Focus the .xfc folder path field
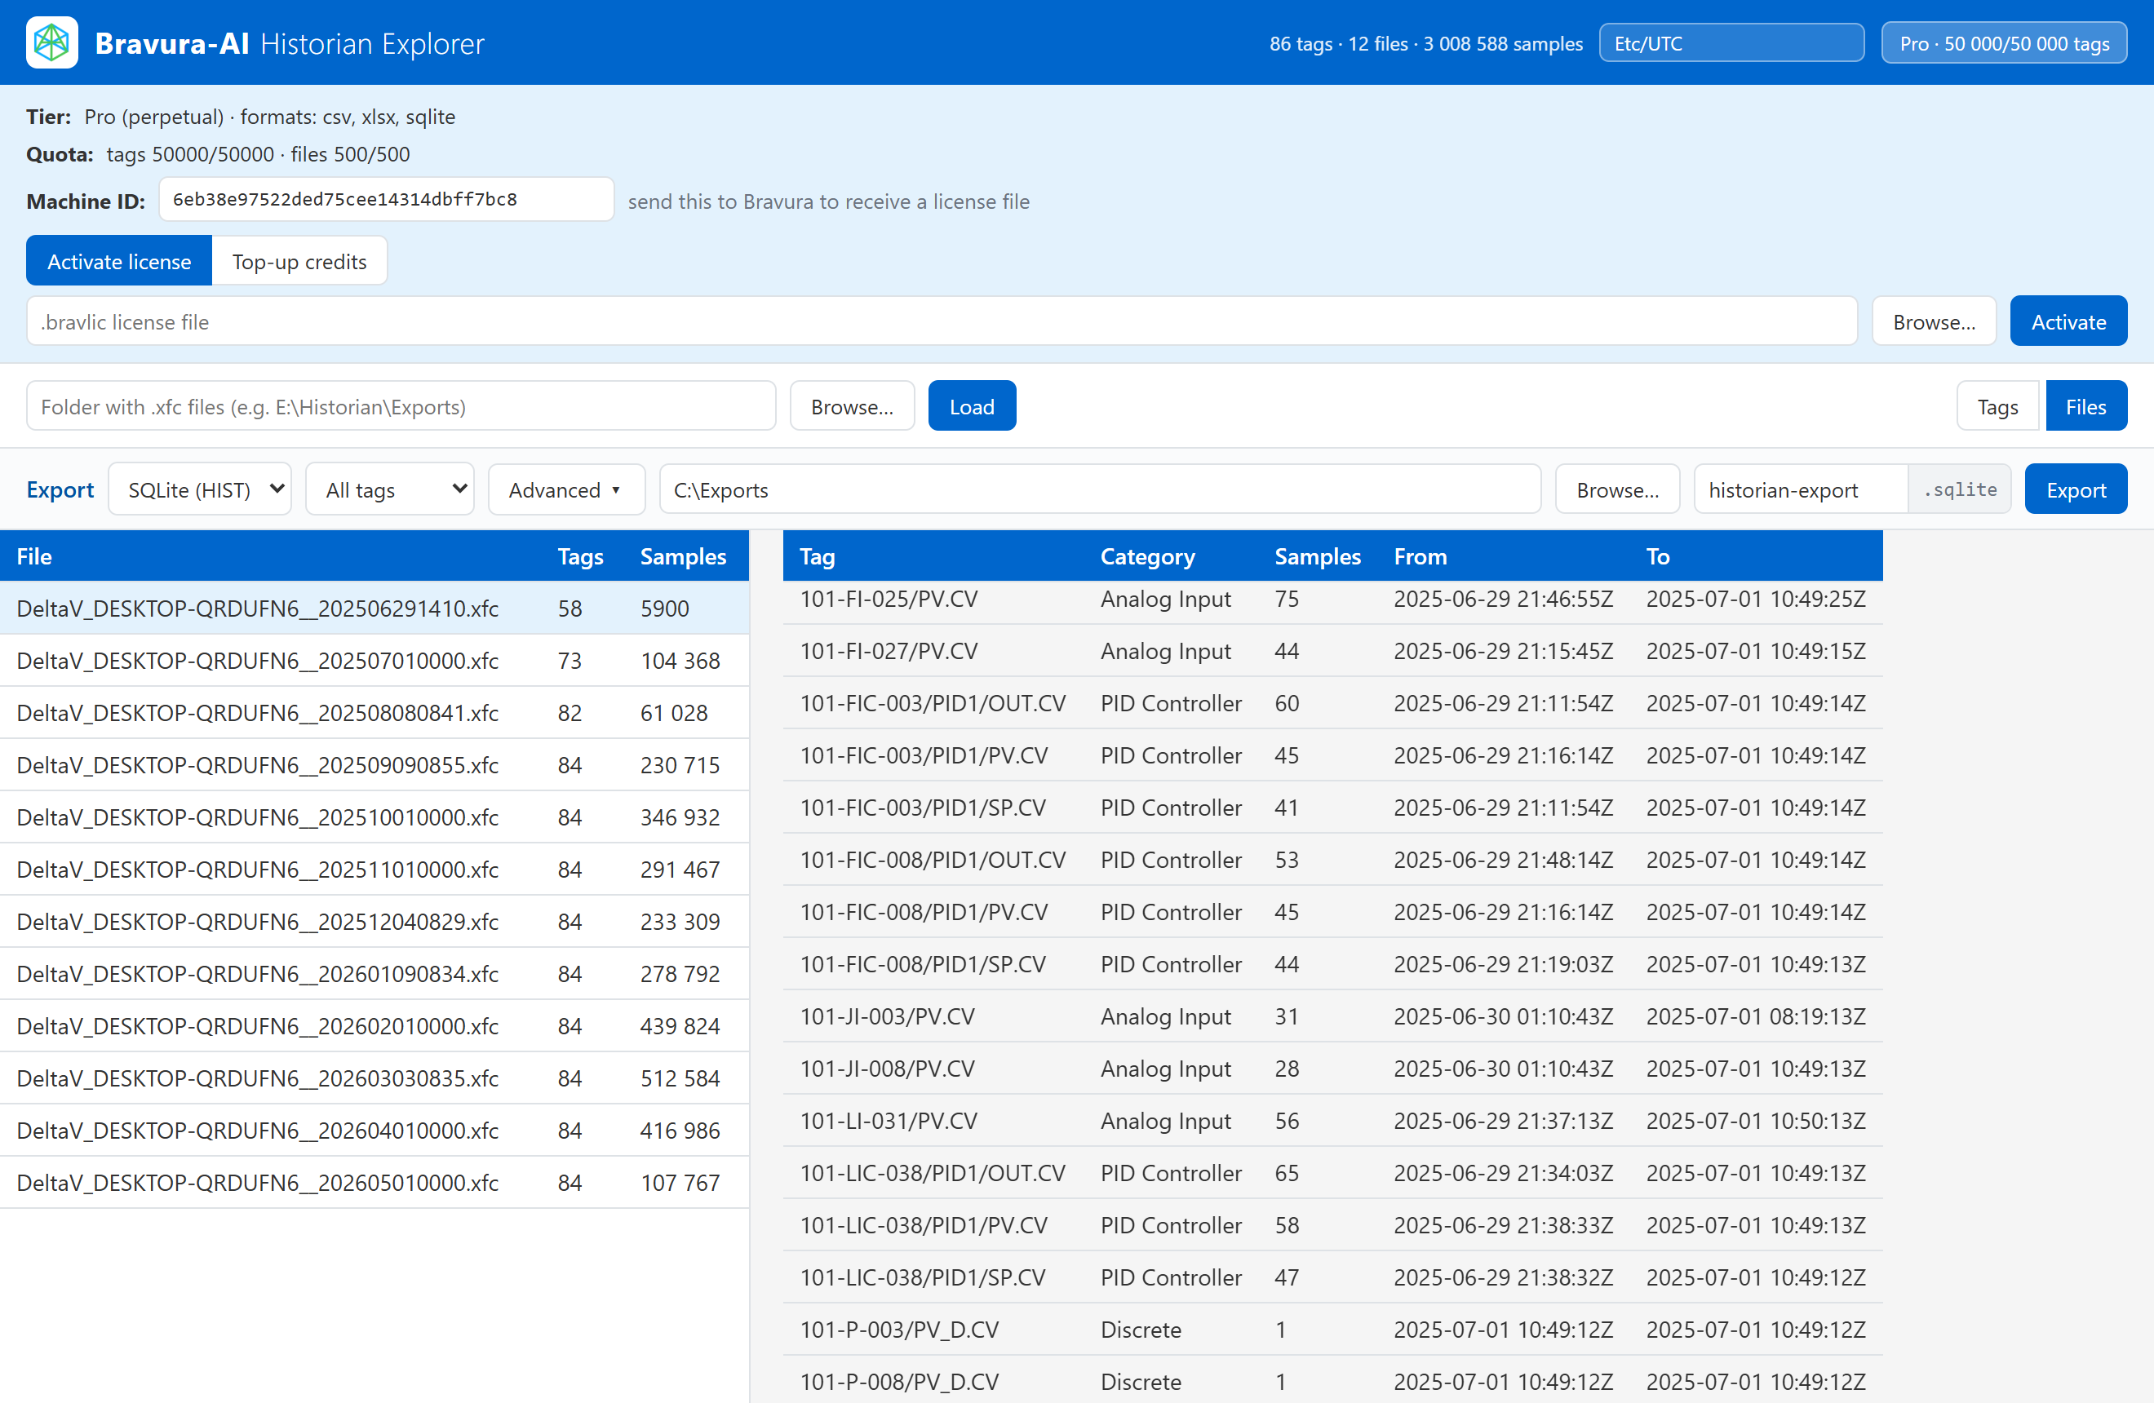2154x1403 pixels. click(x=401, y=406)
